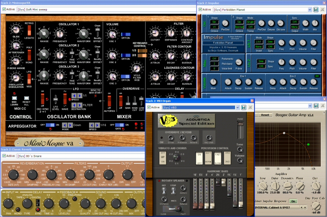Open the Boogex preset dropdown arrow

[x=309, y=106]
